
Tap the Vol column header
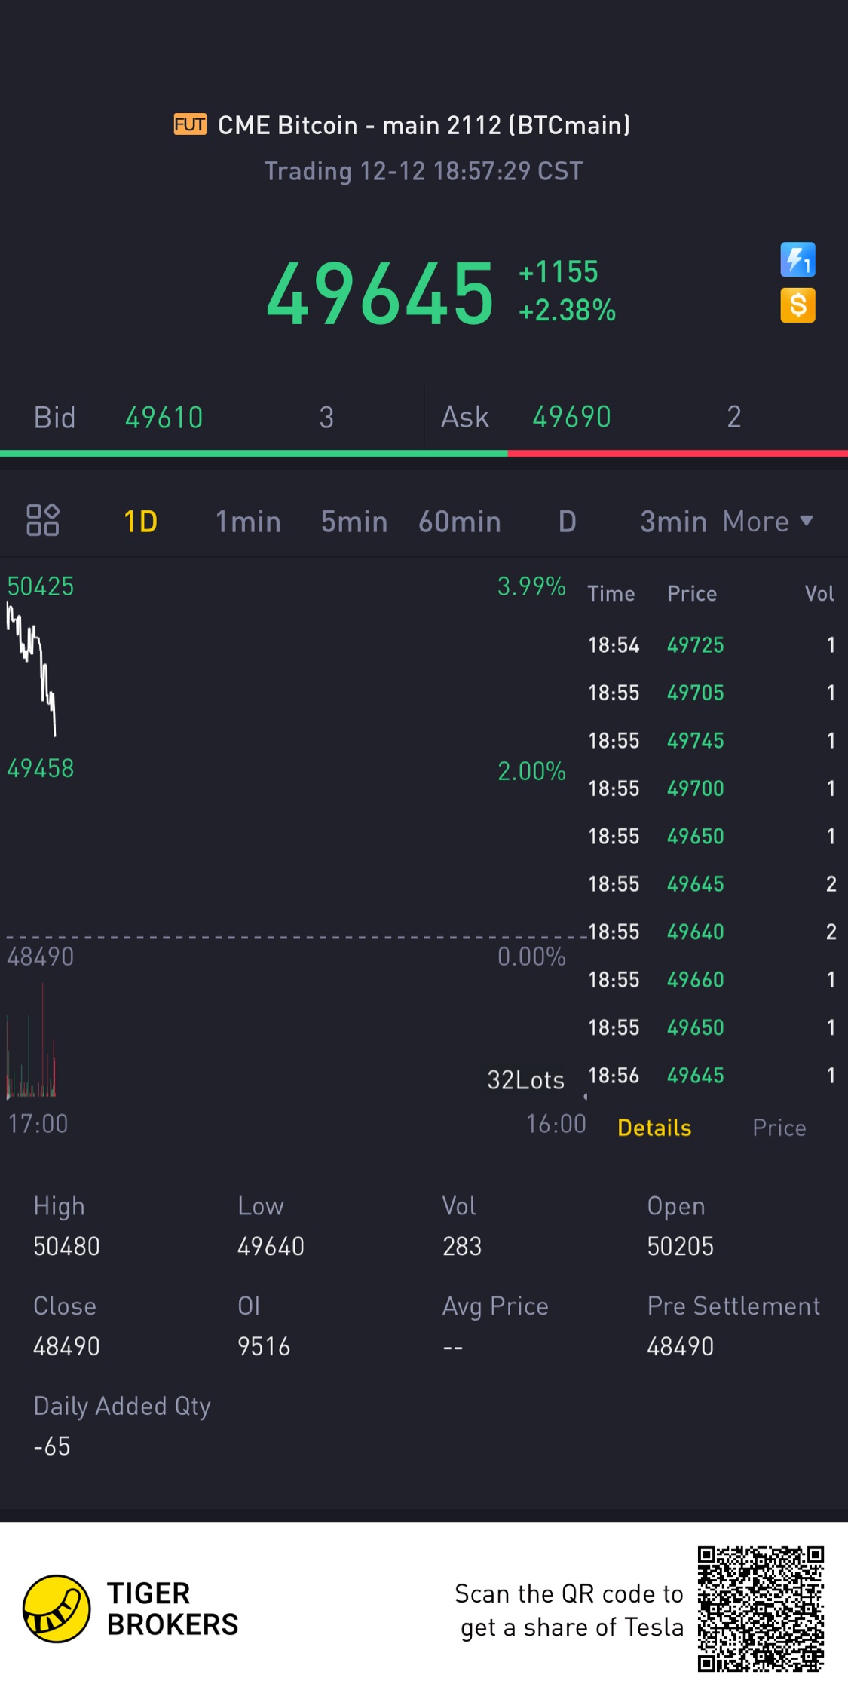(819, 594)
